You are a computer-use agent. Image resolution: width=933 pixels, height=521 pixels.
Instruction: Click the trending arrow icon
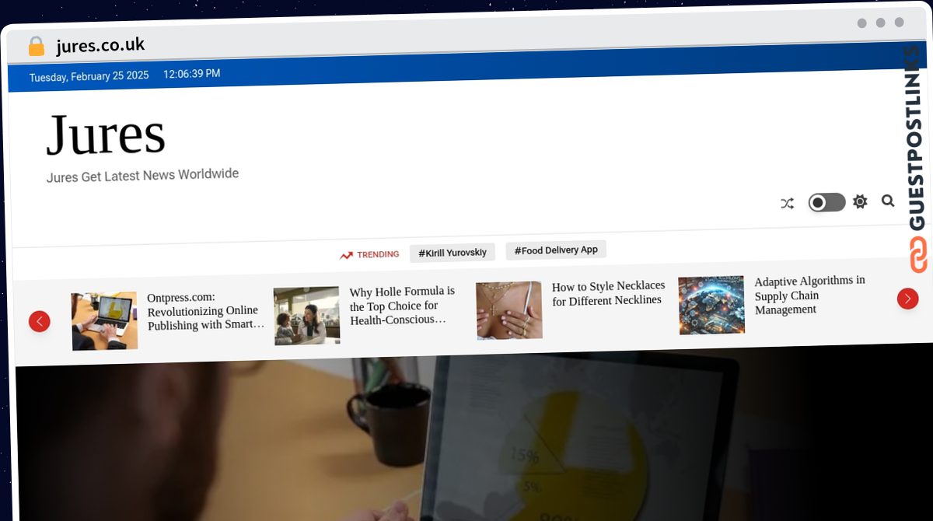click(346, 255)
